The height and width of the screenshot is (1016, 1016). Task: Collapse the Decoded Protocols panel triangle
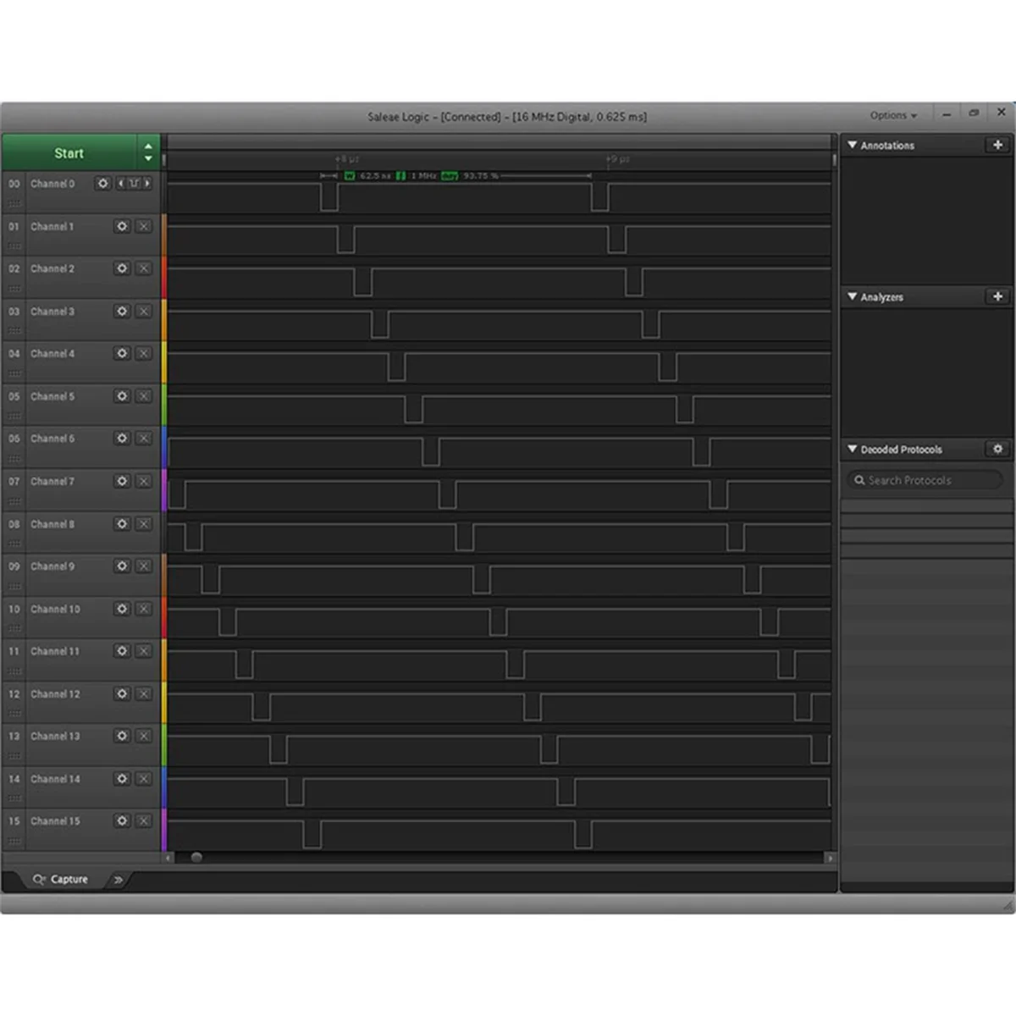tap(852, 449)
